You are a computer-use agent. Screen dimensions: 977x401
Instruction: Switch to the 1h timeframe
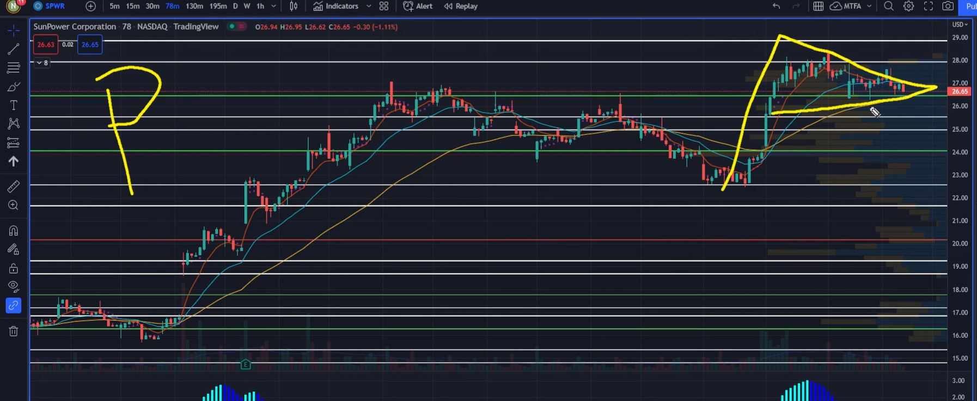tap(260, 6)
